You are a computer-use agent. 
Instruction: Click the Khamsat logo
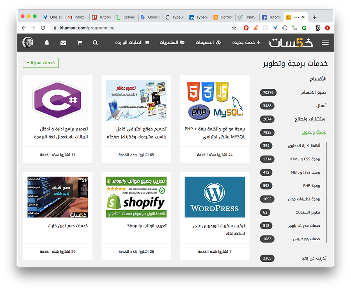[291, 43]
